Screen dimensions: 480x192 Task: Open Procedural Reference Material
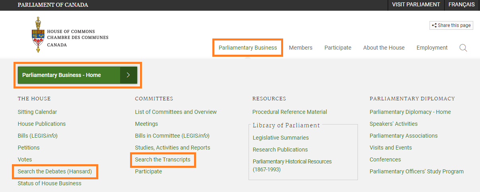pyautogui.click(x=290, y=112)
